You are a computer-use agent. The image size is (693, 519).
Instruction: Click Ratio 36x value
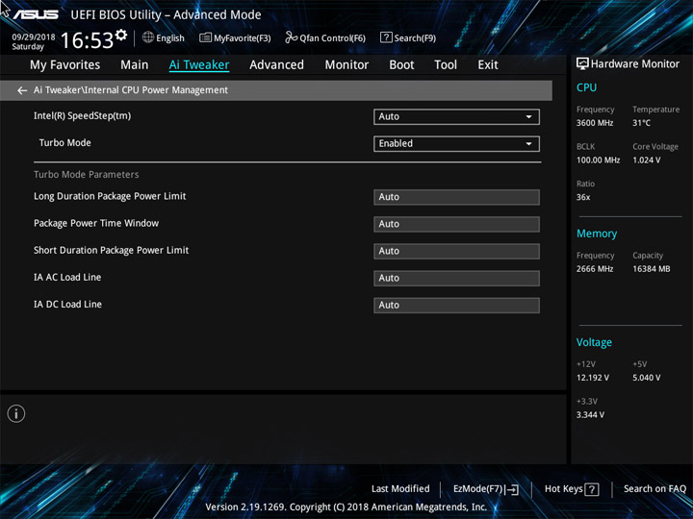pos(583,197)
